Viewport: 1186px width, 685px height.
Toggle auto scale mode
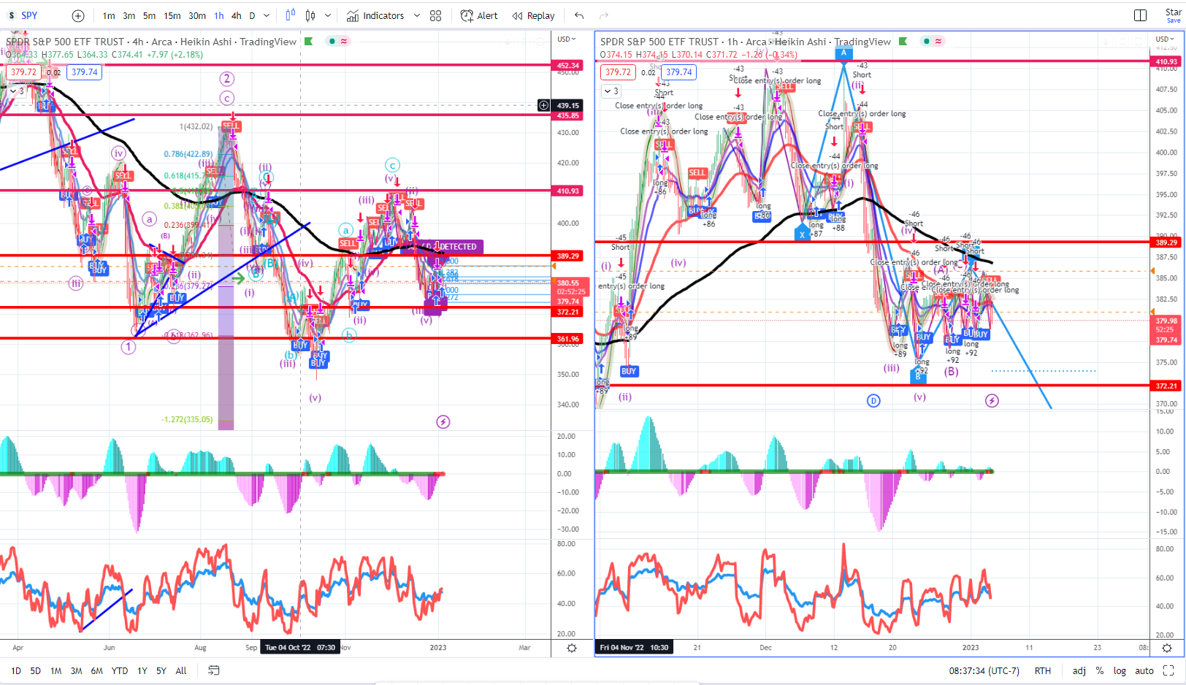(x=1144, y=670)
